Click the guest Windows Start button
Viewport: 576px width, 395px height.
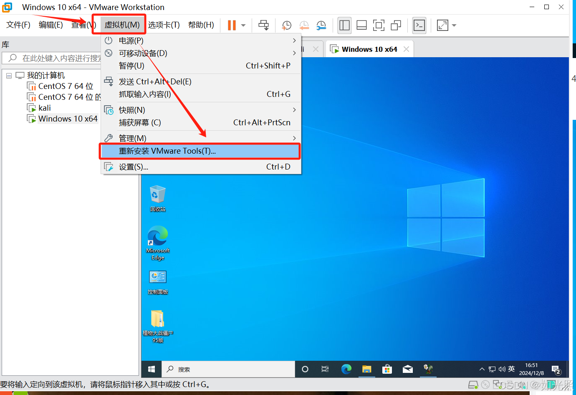152,369
